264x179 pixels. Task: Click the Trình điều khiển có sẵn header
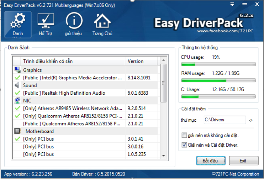(x=73, y=61)
